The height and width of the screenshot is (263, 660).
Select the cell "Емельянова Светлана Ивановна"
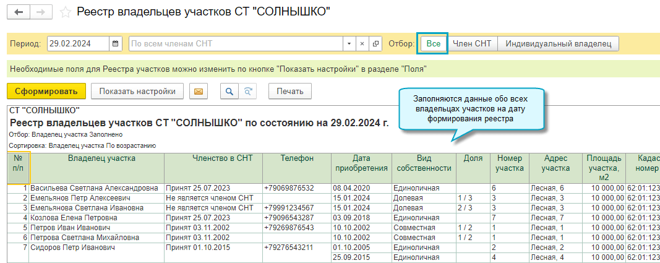pyautogui.click(x=96, y=208)
